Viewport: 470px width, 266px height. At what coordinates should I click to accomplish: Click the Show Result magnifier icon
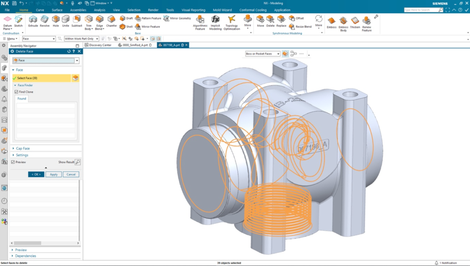[78, 162]
